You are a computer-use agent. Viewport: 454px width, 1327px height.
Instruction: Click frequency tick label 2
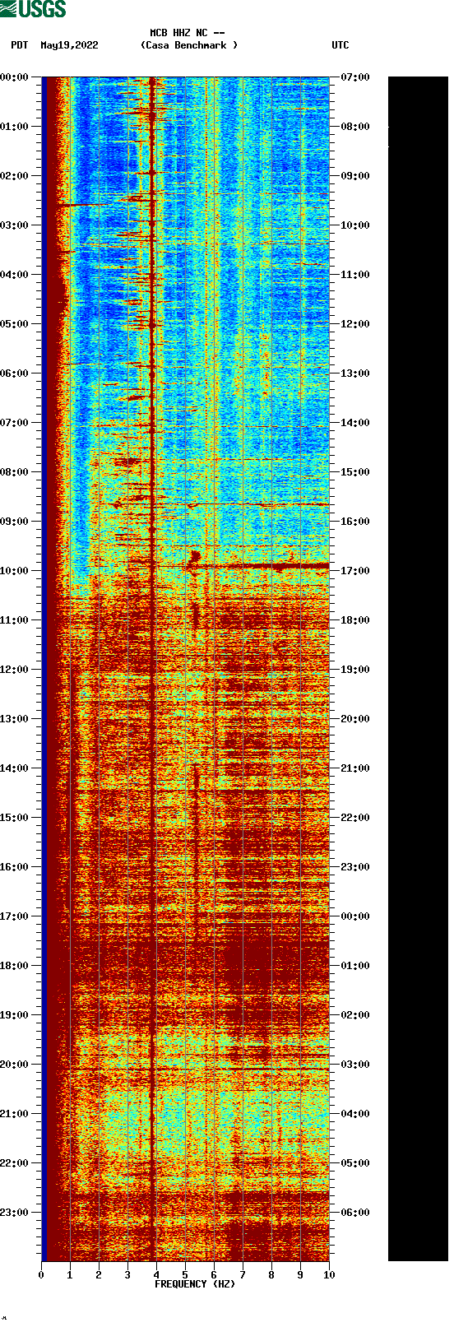99,1275
